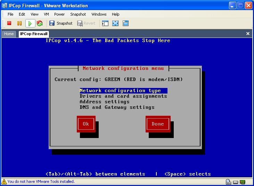Close the IPCop Firewall tab with X
254x186 pixels.
click(x=248, y=34)
